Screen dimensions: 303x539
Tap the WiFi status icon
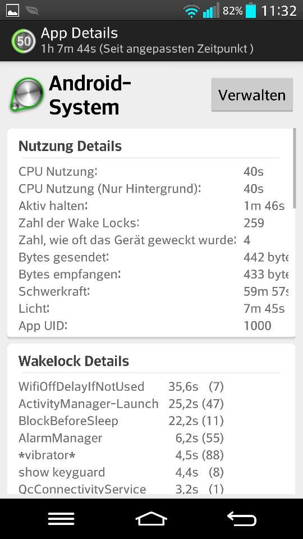(192, 11)
